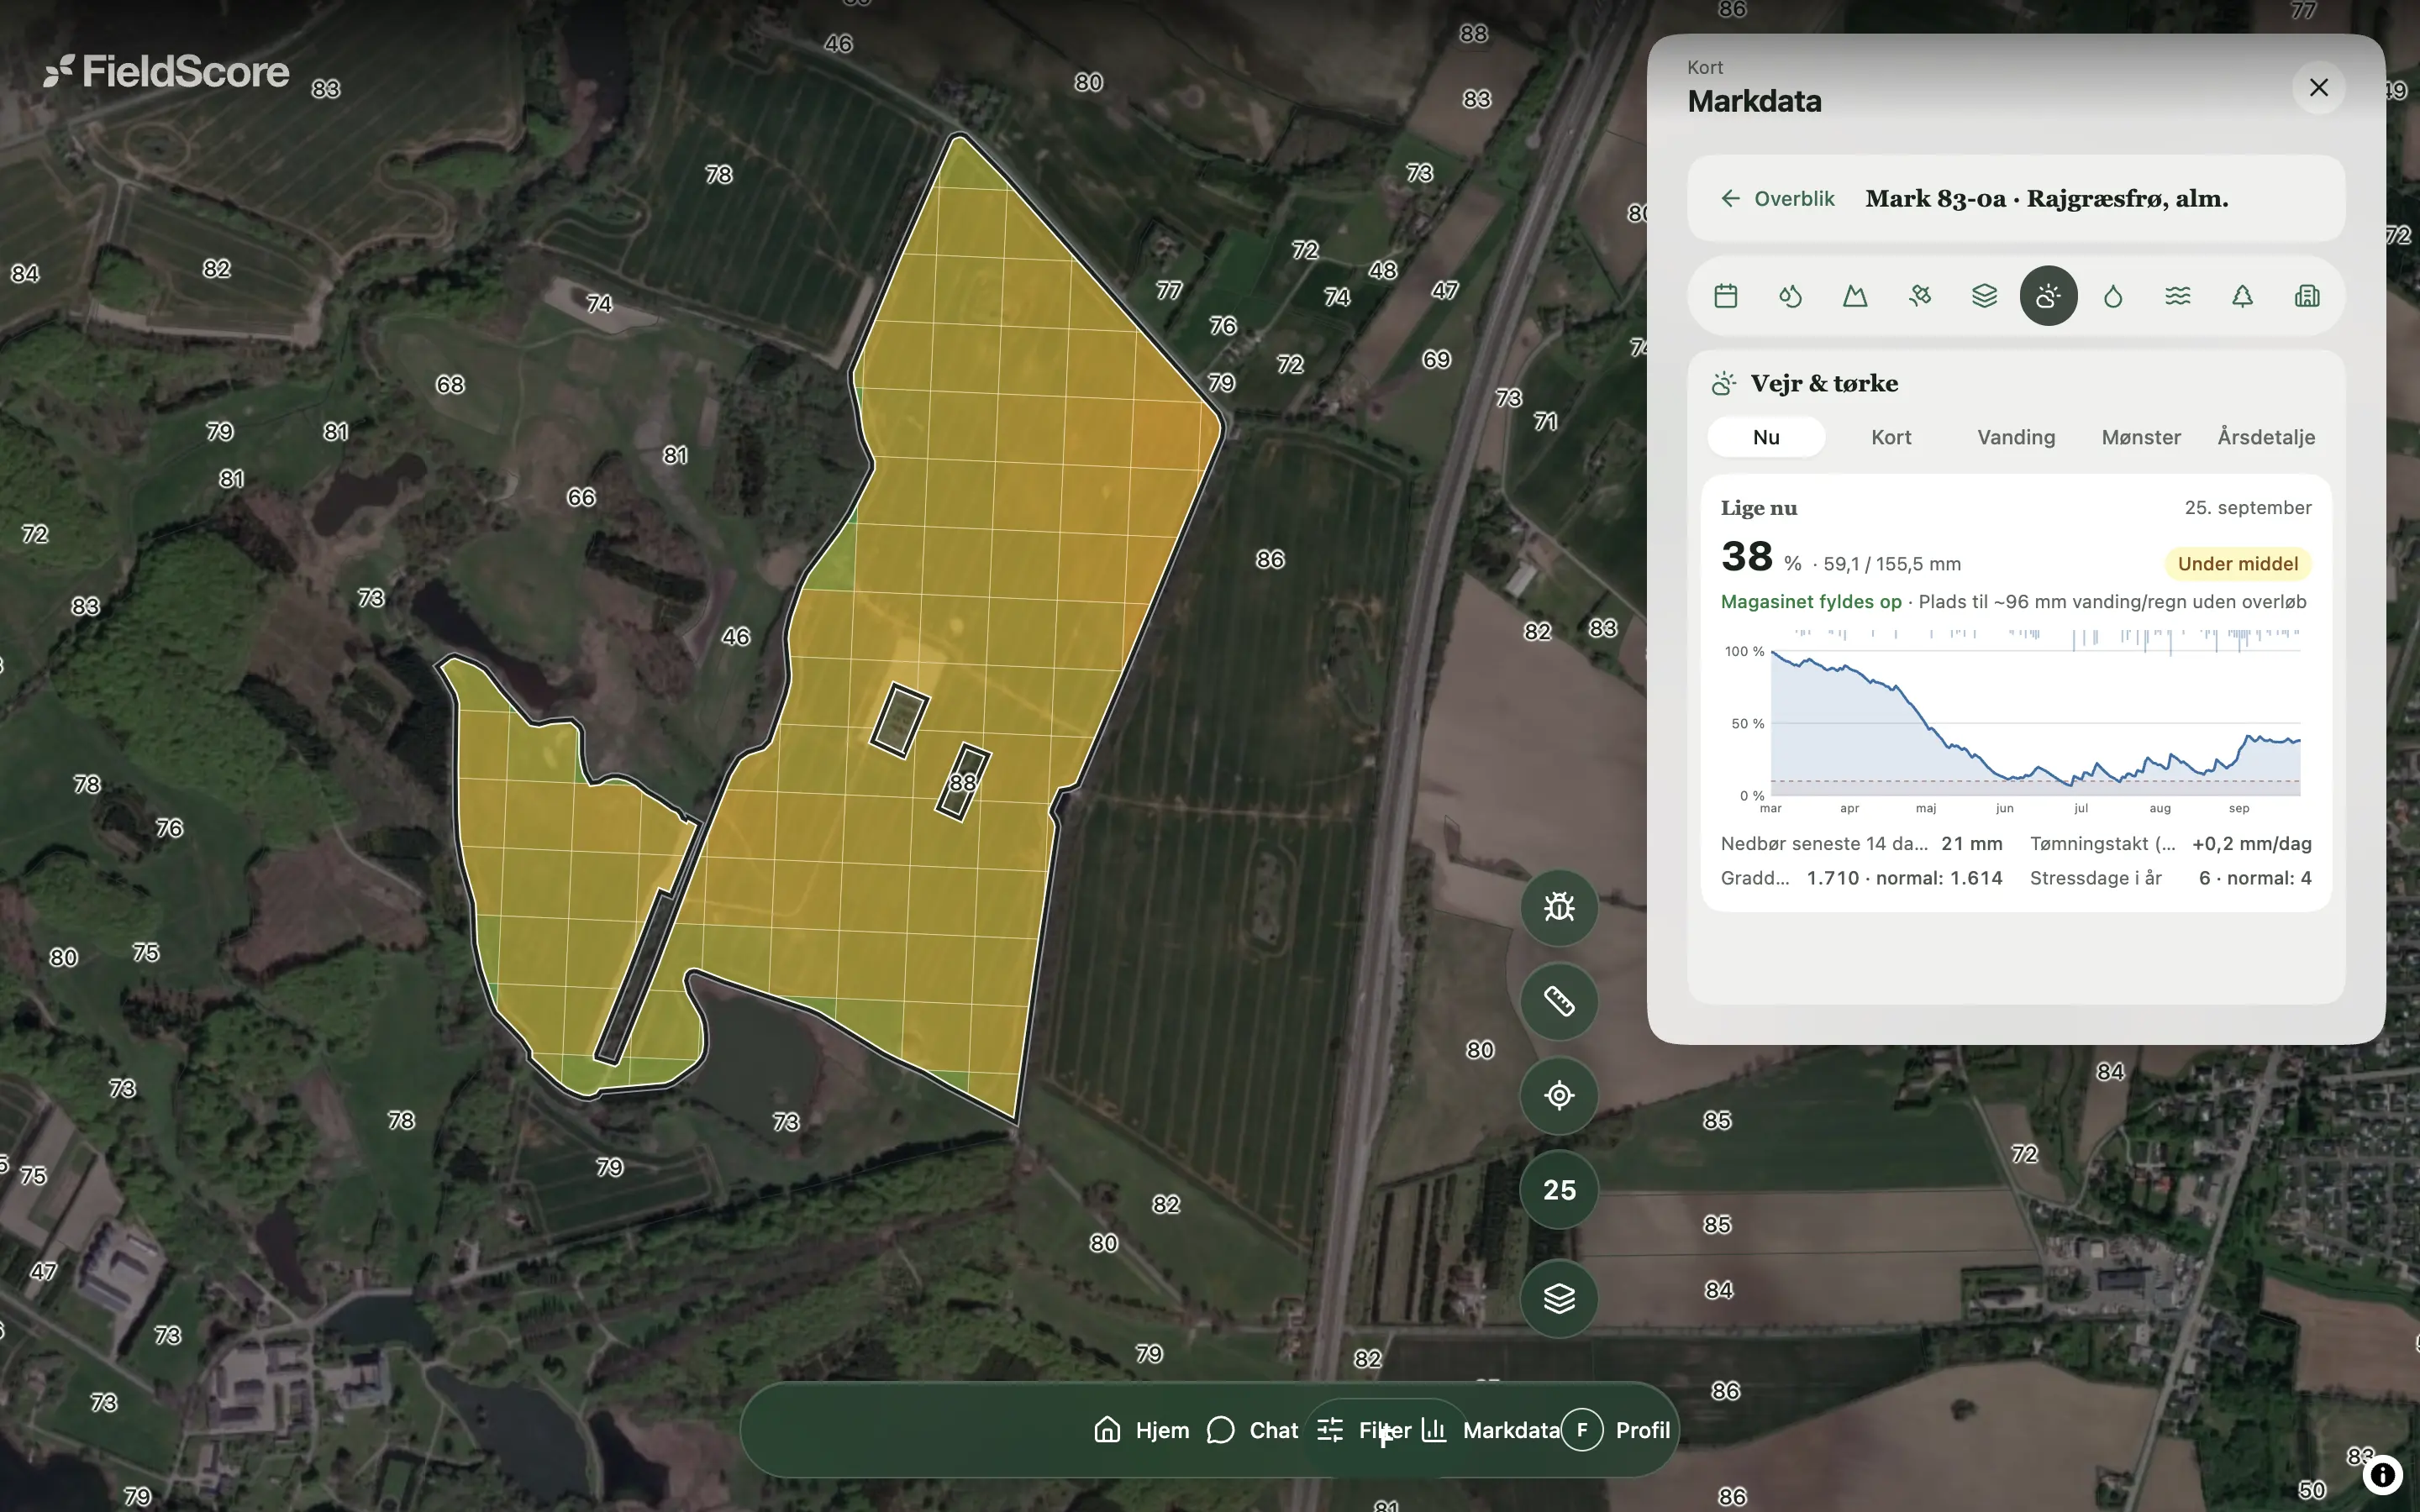Screen dimensions: 2420x1512
Task: Select the field labeled 88 on map
Action: coord(962,782)
